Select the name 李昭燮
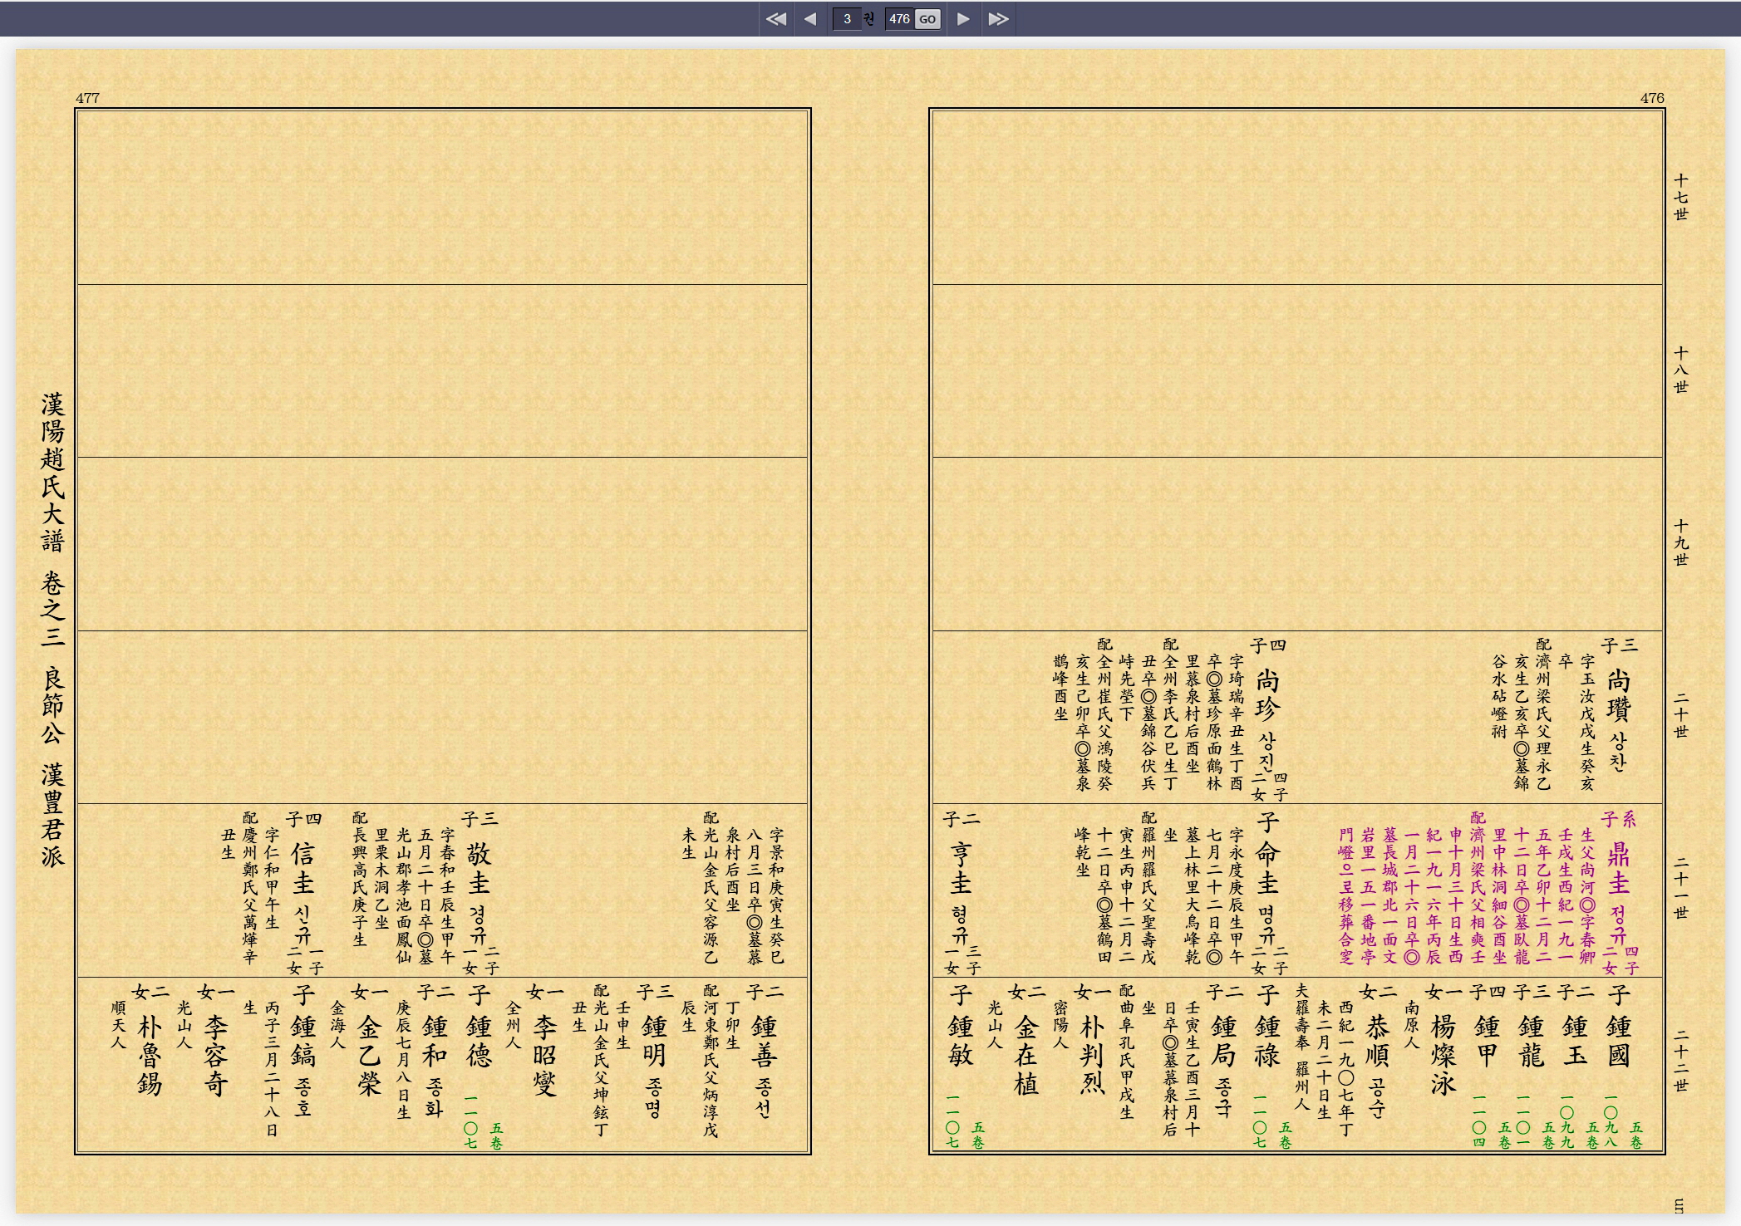Image resolution: width=1741 pixels, height=1226 pixels. [x=544, y=1055]
